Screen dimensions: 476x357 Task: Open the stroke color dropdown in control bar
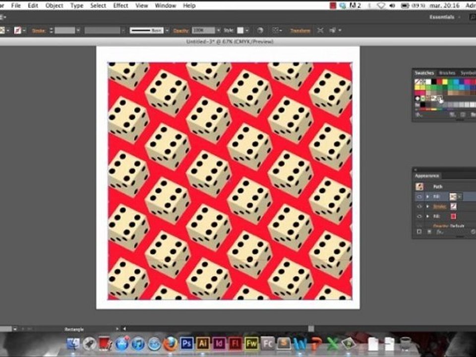(x=24, y=30)
